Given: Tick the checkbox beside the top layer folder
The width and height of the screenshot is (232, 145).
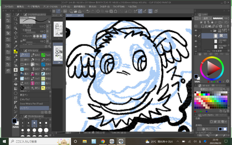Looking at the screenshot, I should (x=199, y=30).
